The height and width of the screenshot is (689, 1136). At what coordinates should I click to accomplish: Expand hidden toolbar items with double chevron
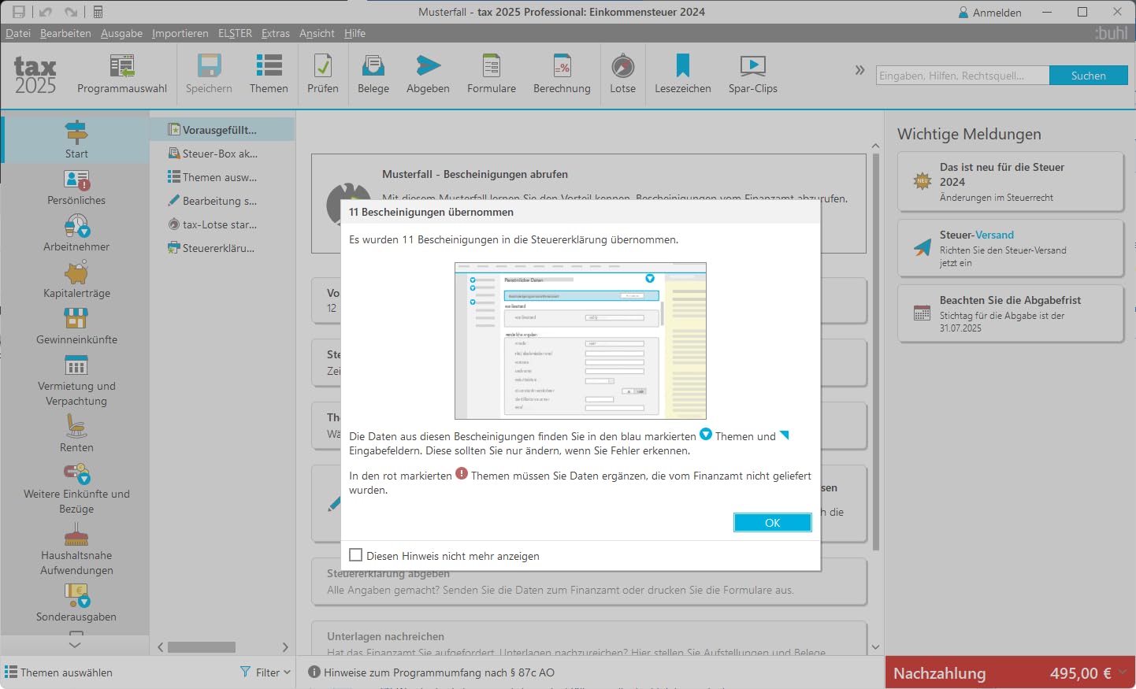859,70
